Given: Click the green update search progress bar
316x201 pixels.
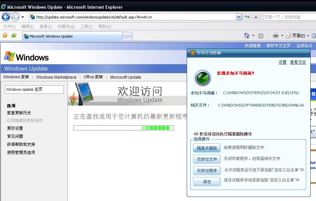Looking at the screenshot, I should pos(124,128).
